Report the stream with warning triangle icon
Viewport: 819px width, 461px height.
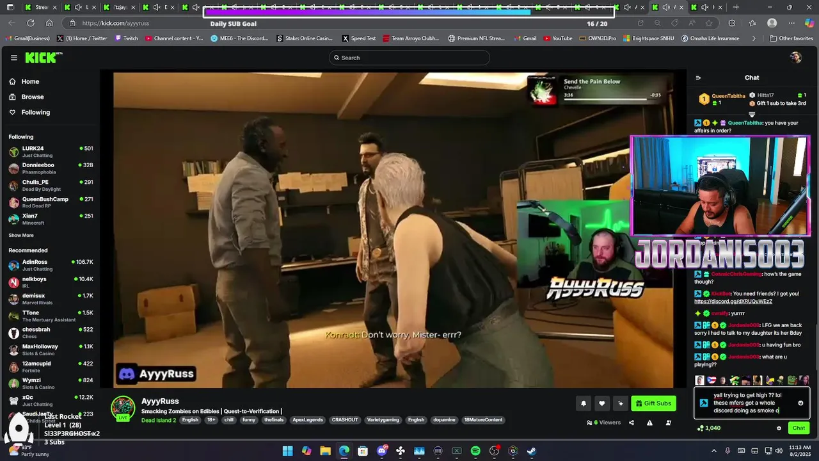649,423
